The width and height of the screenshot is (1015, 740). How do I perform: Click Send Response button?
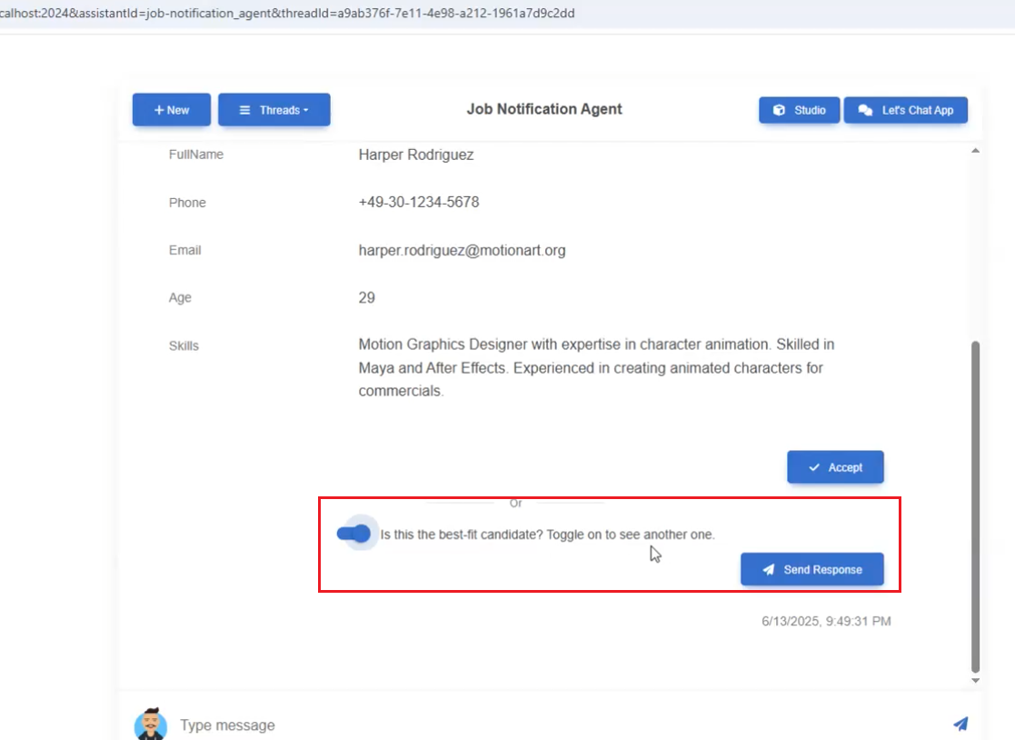pyautogui.click(x=811, y=569)
